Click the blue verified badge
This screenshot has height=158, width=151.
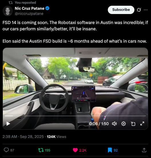(47, 8)
